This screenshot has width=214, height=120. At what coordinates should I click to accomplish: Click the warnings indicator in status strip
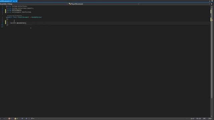click(x=16, y=119)
